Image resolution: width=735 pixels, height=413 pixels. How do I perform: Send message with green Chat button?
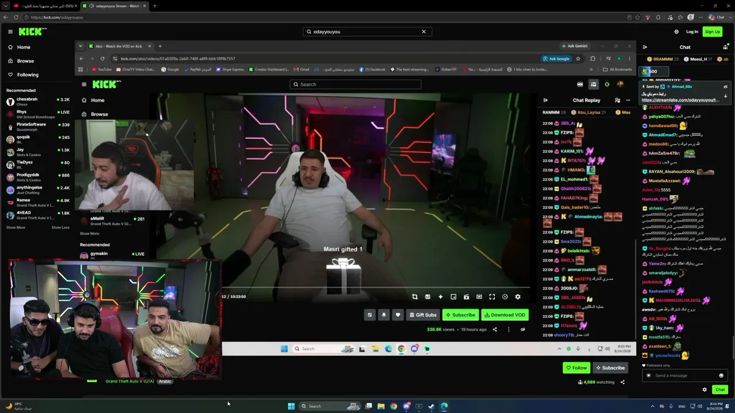720,389
